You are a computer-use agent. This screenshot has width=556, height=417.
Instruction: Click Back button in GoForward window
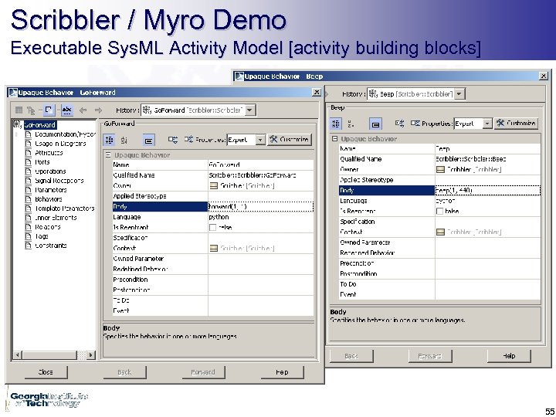pyautogui.click(x=124, y=372)
